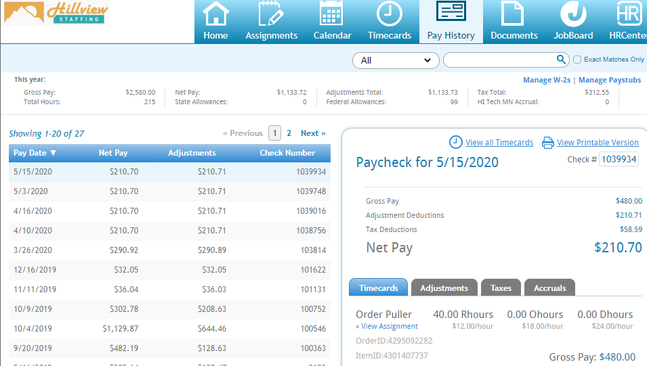Image resolution: width=647 pixels, height=366 pixels.
Task: Click the Check # 1039934 field
Action: tap(619, 159)
